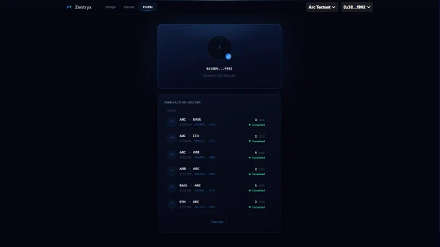Click the Completed status of ETH to ARC

[257, 207]
